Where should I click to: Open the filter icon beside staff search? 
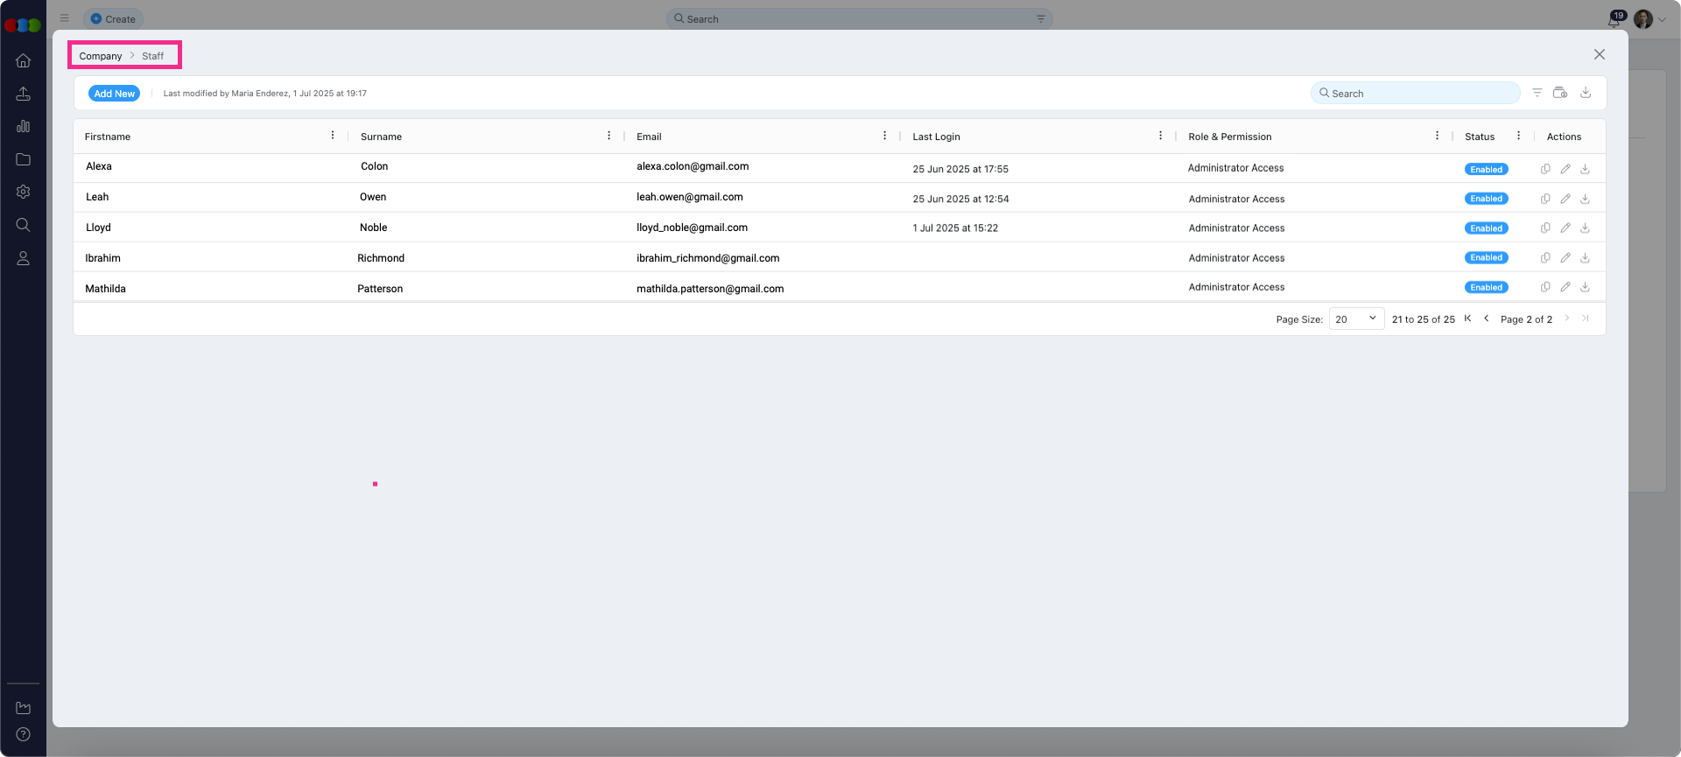coord(1537,93)
